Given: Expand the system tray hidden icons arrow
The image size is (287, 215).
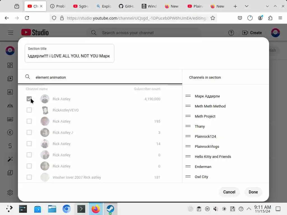Looking at the screenshot, I should click(x=249, y=209).
